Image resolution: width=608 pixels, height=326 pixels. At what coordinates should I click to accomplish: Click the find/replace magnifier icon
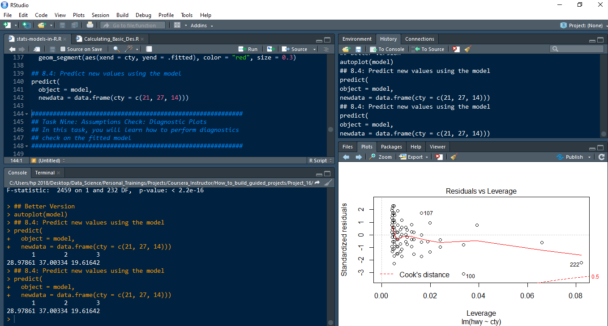116,49
